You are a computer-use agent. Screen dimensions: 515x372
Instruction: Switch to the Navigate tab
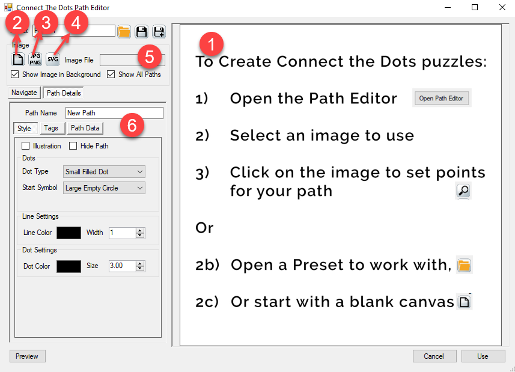(x=24, y=93)
